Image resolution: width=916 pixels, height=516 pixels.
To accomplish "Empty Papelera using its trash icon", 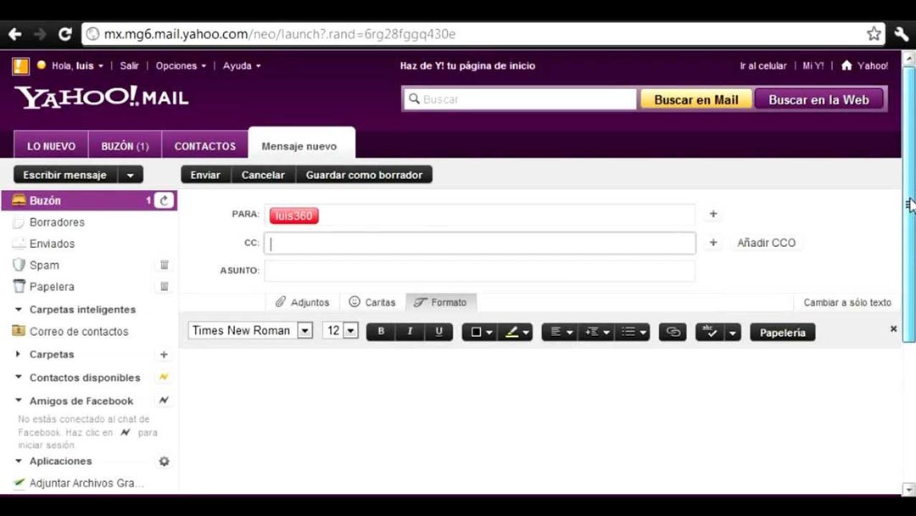I will 165,286.
